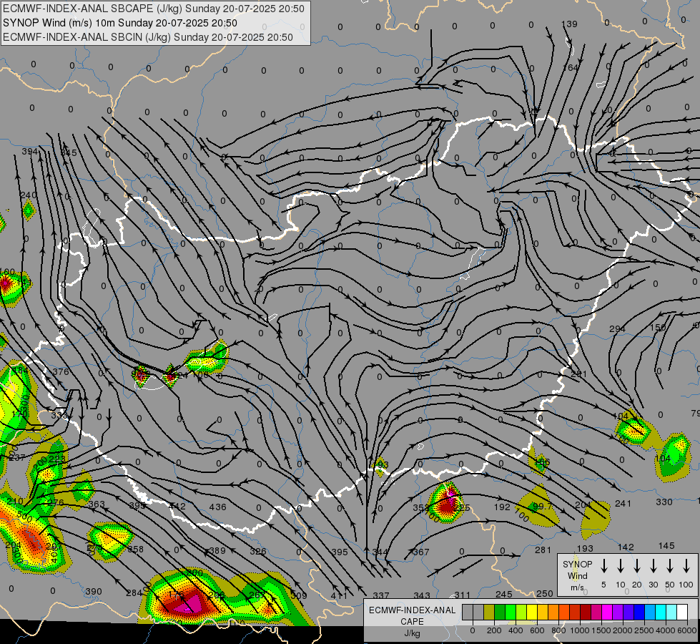700x644 pixels.
Task: Click the map value 99.7
Action: coord(542,506)
